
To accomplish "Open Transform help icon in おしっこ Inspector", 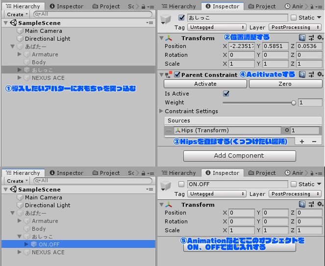I will coord(302,38).
